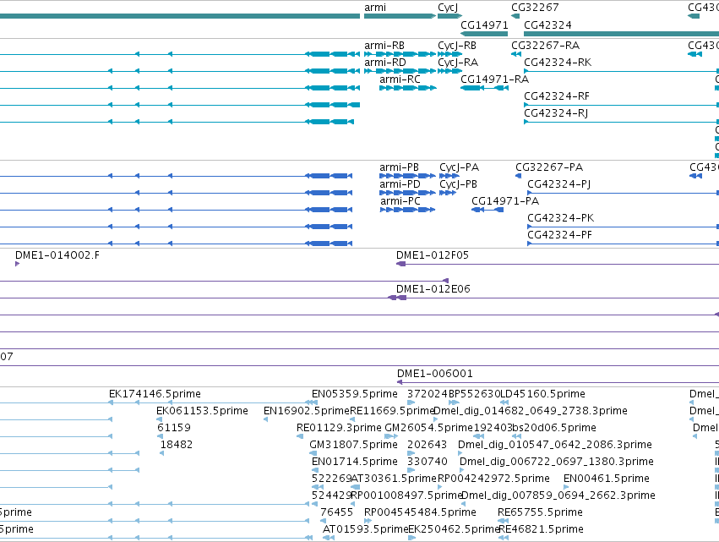Click EST EK174146.5prime
The width and height of the screenshot is (719, 542).
tap(155, 394)
